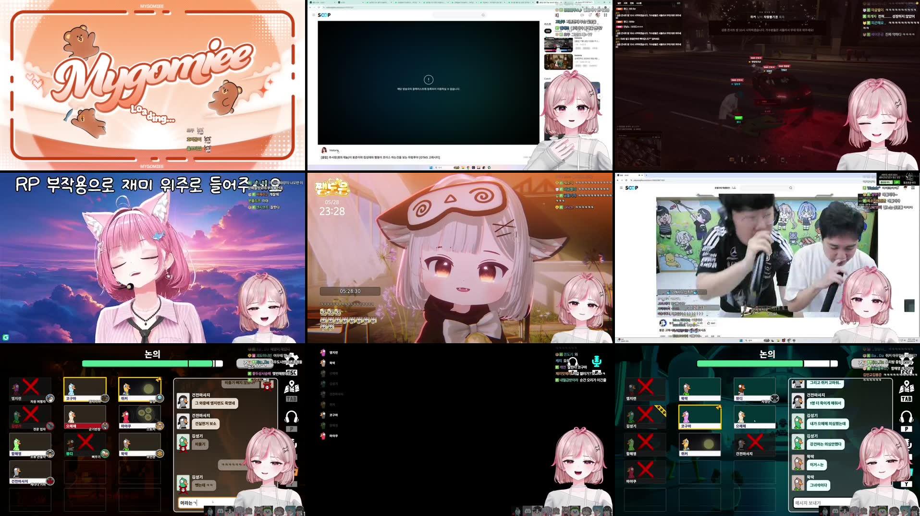920x516 pixels.
Task: Click the crossed-out 건전마사지 card on the teal discussion screen
Action: point(755,445)
